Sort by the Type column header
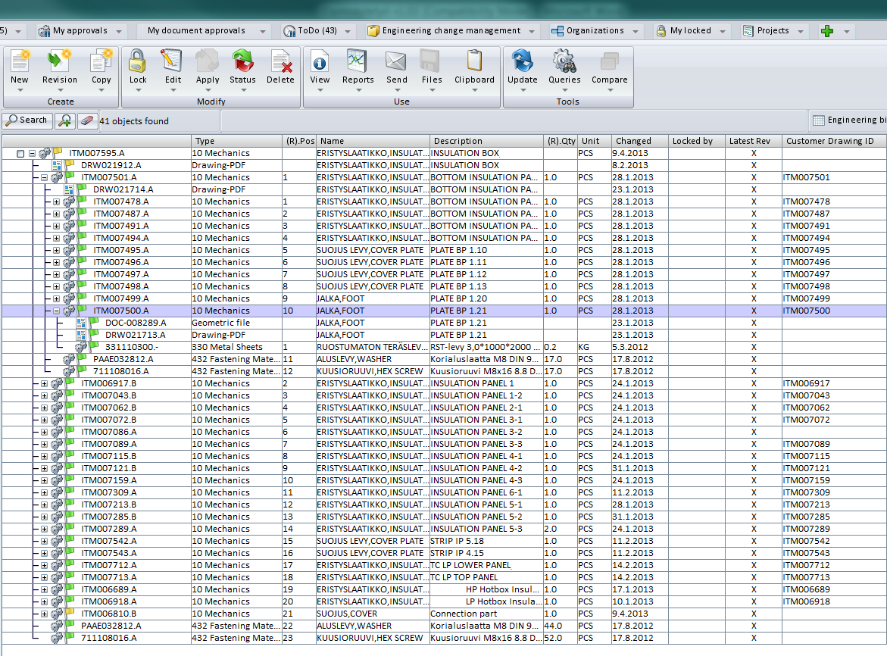The image size is (887, 656). (236, 141)
